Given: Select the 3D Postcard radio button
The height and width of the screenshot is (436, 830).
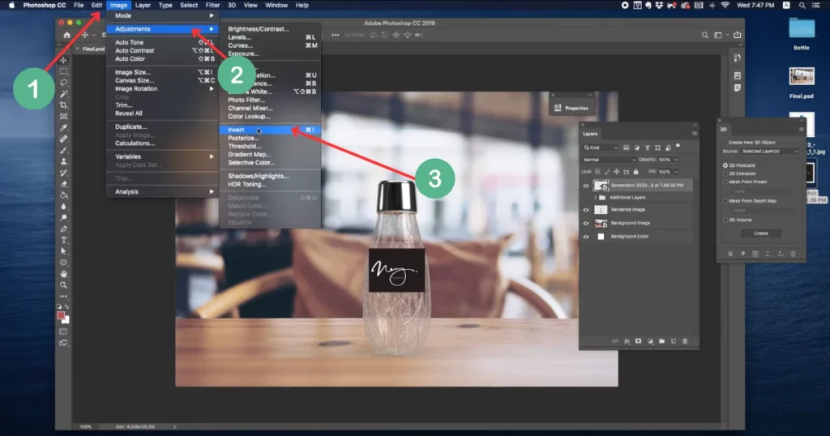Looking at the screenshot, I should point(725,165).
